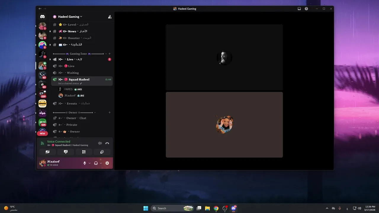Deafen using the headphones icon
Image resolution: width=379 pixels, height=213 pixels.
[x=96, y=163]
